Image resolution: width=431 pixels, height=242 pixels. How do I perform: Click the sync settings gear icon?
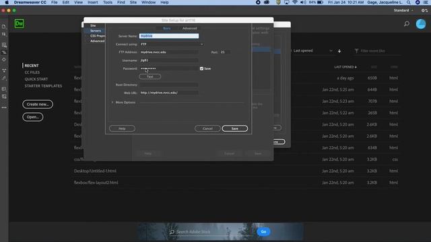click(424, 11)
